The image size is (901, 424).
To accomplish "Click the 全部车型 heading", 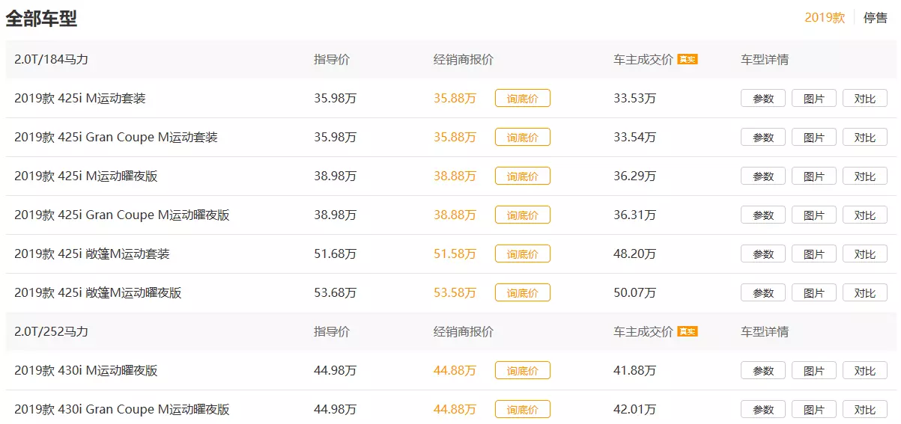I will (41, 19).
